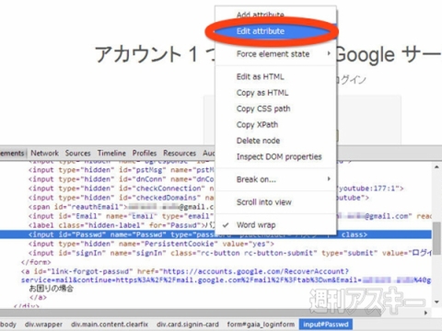
Task: Select input id="signIn" submit node
Action: click(x=229, y=253)
